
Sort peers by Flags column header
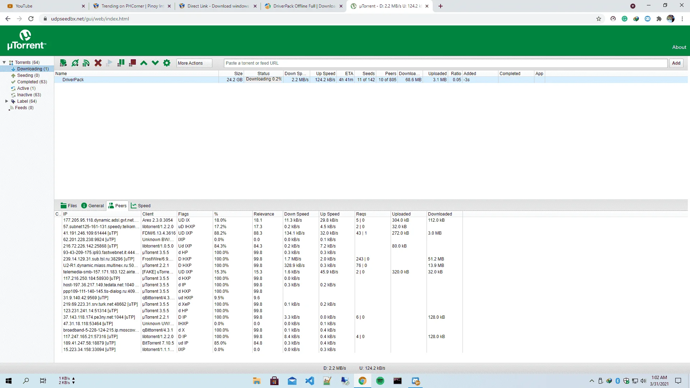tap(195, 214)
